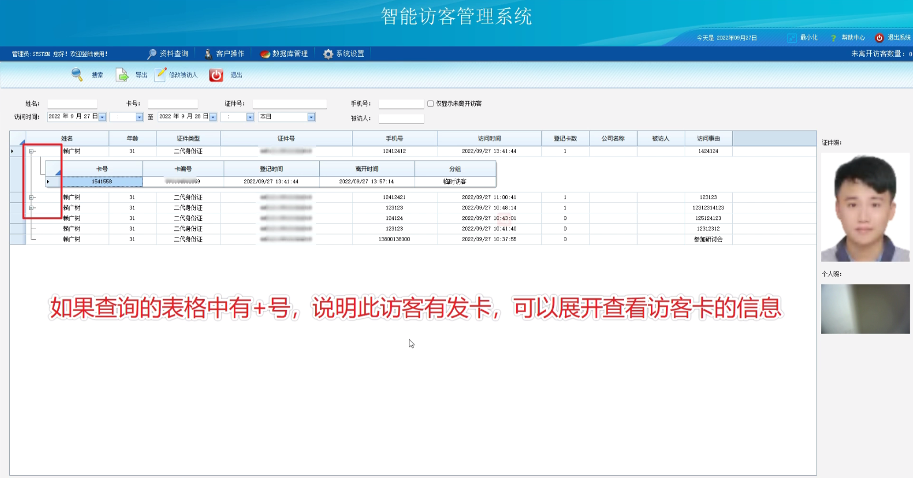Viewport: 913px width, 478px height.
Task: Sort table by 访问时间 column header
Action: point(489,138)
